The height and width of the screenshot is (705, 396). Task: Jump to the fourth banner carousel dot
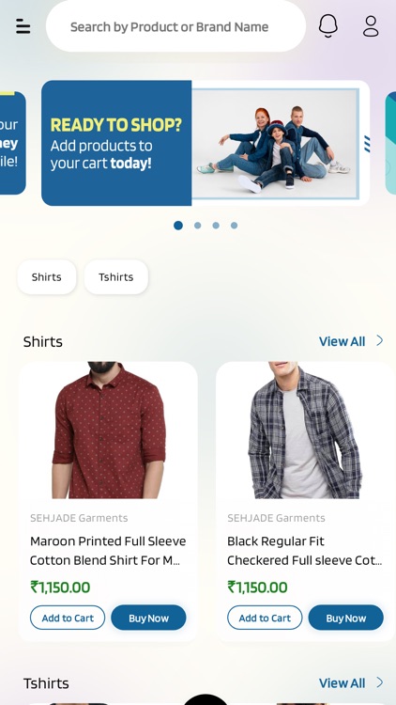coord(235,226)
